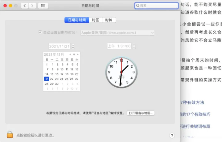Click the time field 上午 1:31:00
Image resolution: width=222 pixels, height=142 pixels.
pyautogui.click(x=119, y=46)
